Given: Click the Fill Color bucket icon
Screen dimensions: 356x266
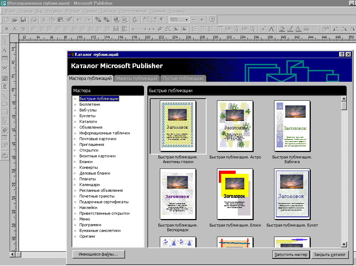Looking at the screenshot, I should click(282, 29).
